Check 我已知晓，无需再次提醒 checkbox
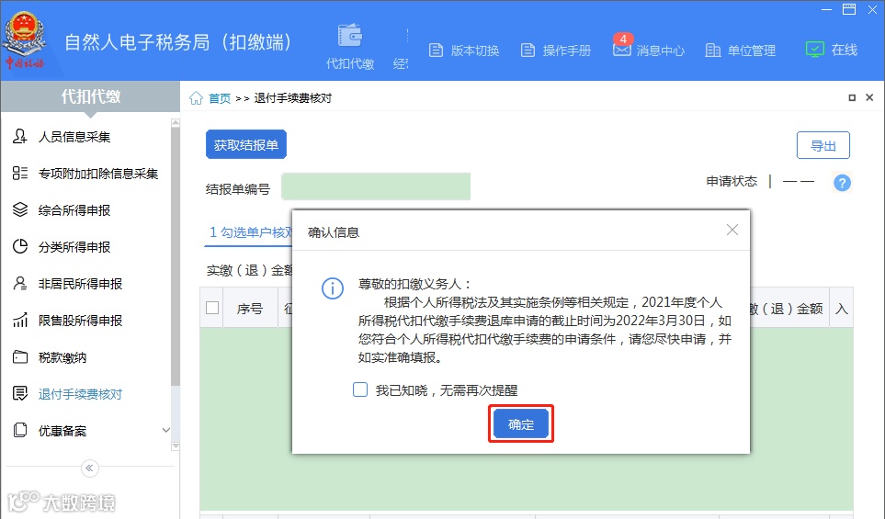Screen dimensions: 885x519 360,389
